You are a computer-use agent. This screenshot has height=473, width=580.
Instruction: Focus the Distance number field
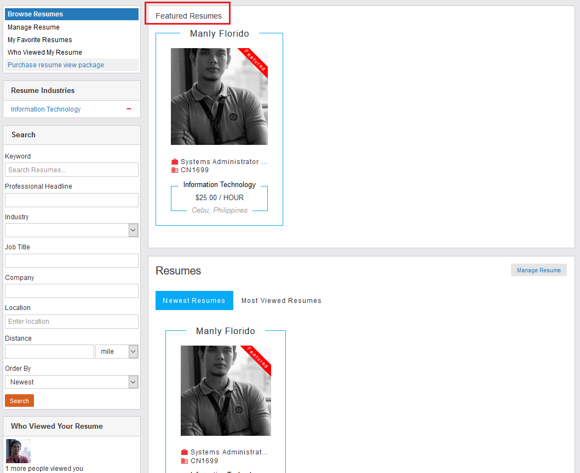click(x=50, y=352)
